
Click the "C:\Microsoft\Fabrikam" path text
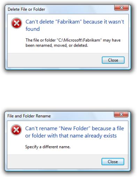click(79, 40)
